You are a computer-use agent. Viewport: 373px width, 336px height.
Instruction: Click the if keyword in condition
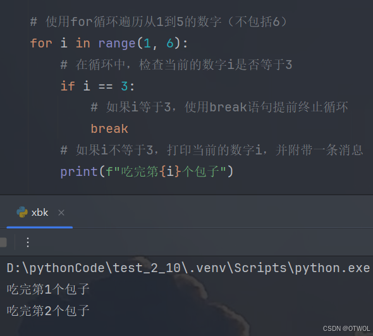(68, 85)
